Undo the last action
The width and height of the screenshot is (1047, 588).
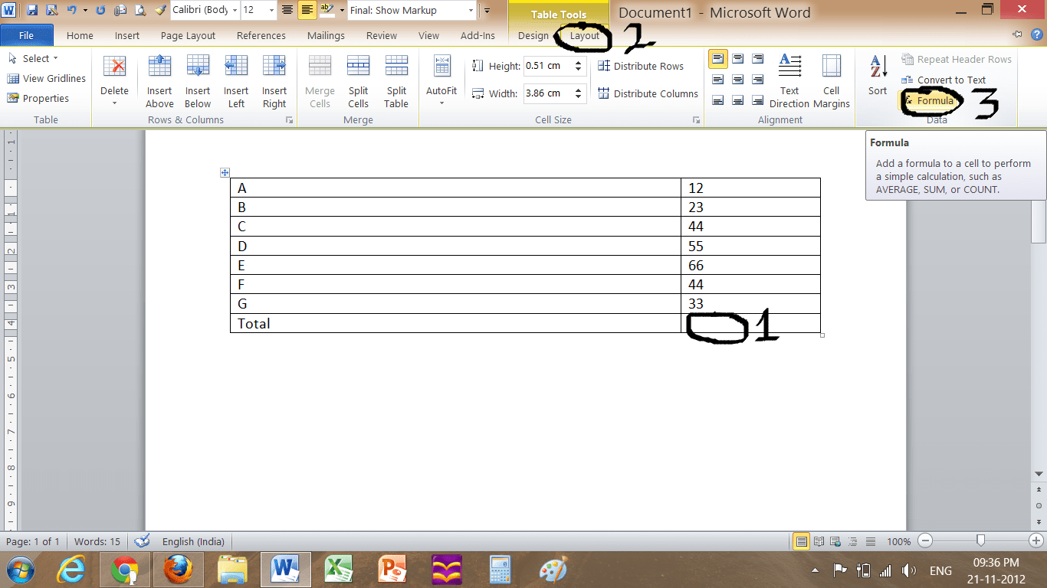tap(71, 11)
